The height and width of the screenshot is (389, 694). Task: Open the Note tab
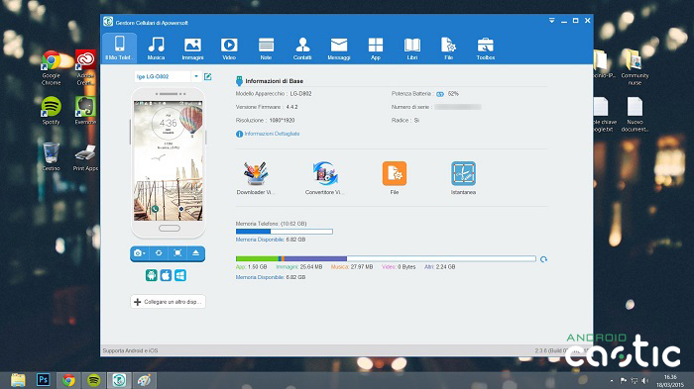pos(266,48)
